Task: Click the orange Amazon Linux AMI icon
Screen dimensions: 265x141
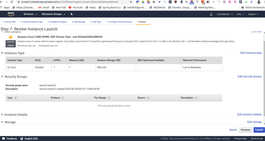Action: coord(10,37)
